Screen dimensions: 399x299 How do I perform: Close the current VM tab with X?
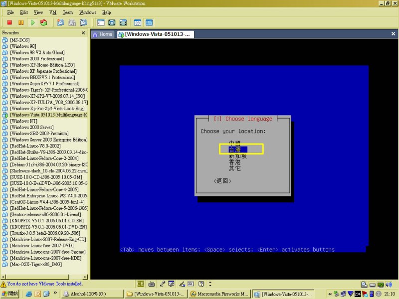pyautogui.click(x=393, y=34)
